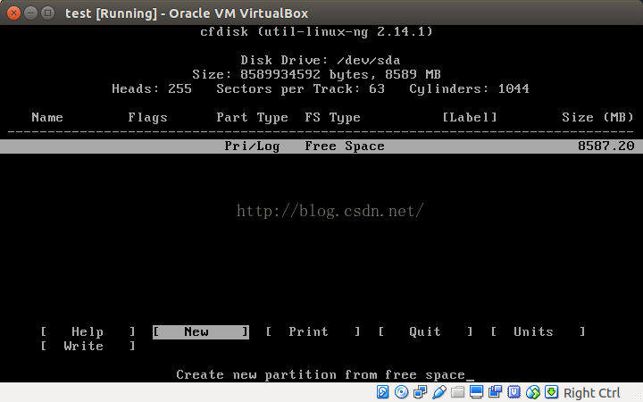The width and height of the screenshot is (643, 402).
Task: Click the Sectors per Track: 63 text
Action: pos(301,89)
